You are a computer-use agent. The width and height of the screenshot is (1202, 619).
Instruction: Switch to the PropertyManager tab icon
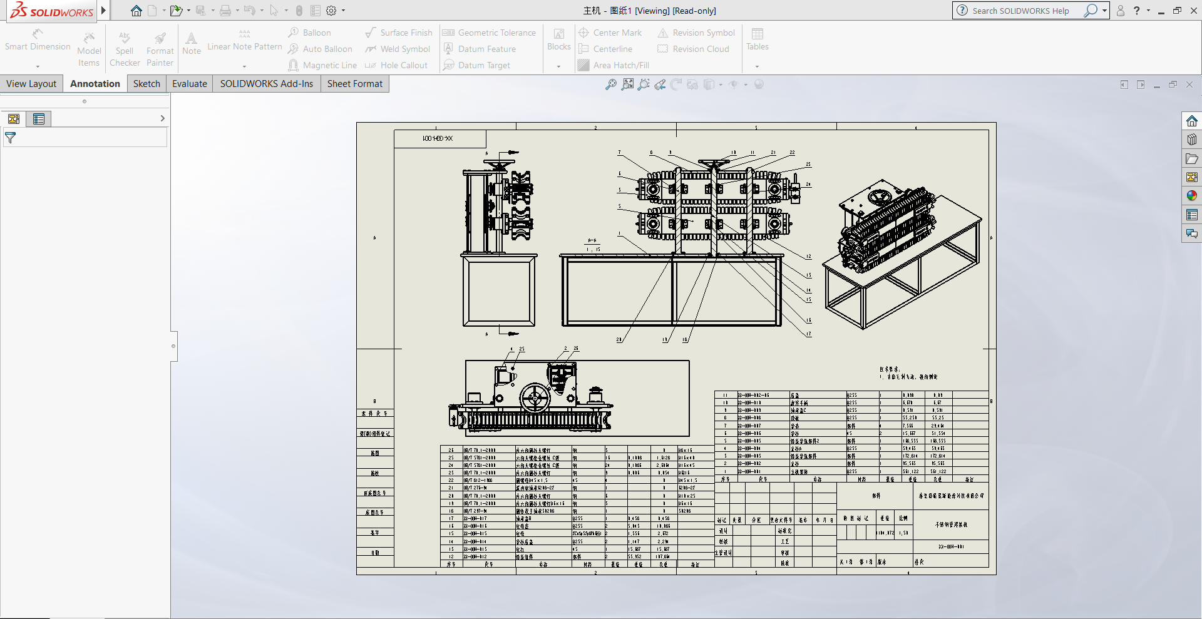click(x=39, y=119)
